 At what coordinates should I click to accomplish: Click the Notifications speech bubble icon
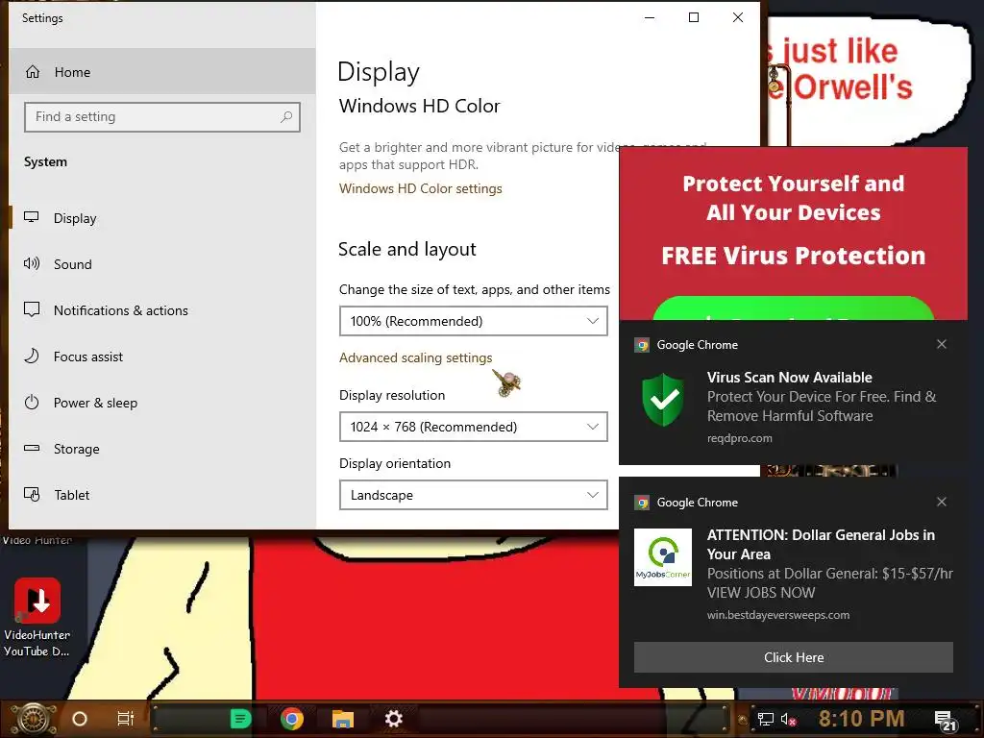pyautogui.click(x=32, y=309)
